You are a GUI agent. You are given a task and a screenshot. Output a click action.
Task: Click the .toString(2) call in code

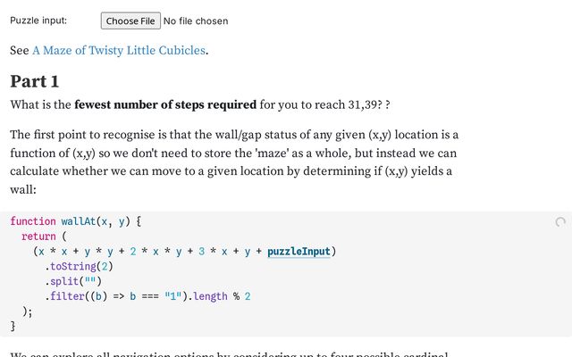pyautogui.click(x=79, y=266)
